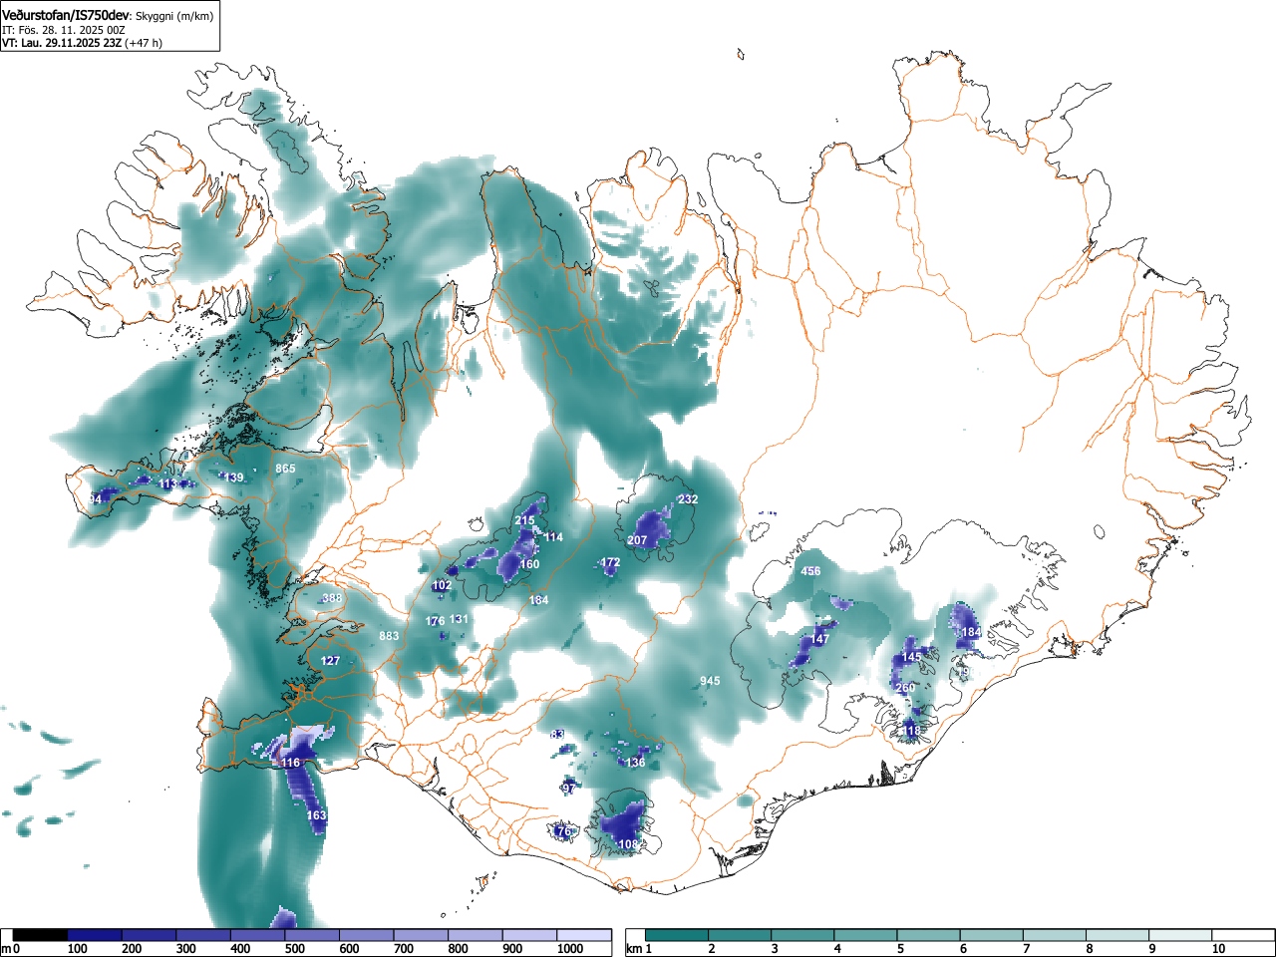Click the visibility value '232'
Viewport: 1276px width, 957px height.
688,499
